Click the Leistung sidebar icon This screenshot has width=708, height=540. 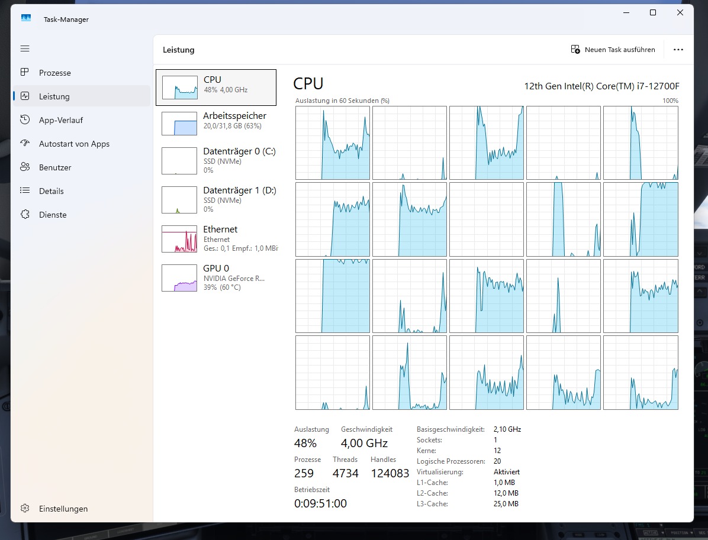(x=25, y=96)
